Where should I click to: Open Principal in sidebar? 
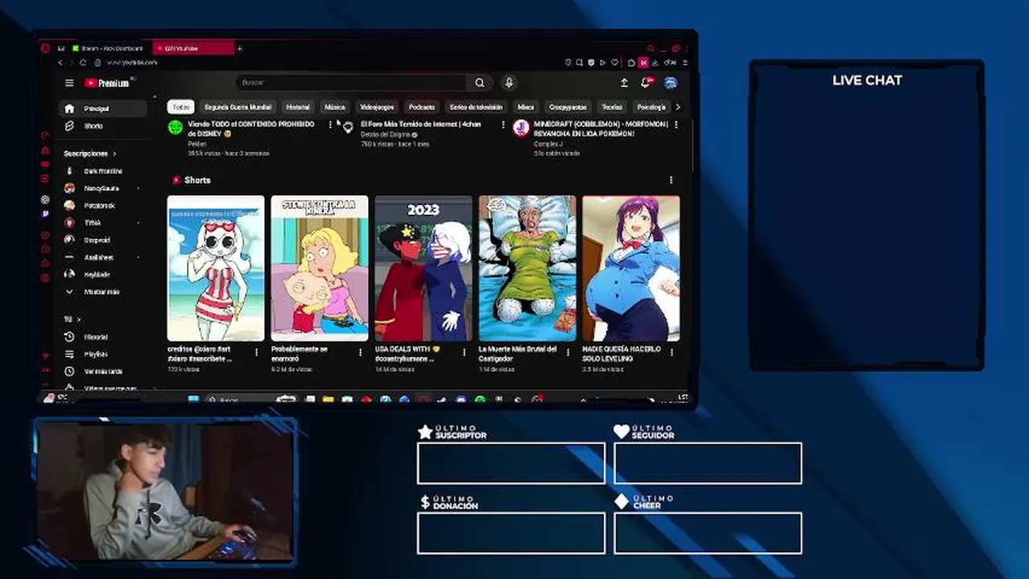pos(103,109)
